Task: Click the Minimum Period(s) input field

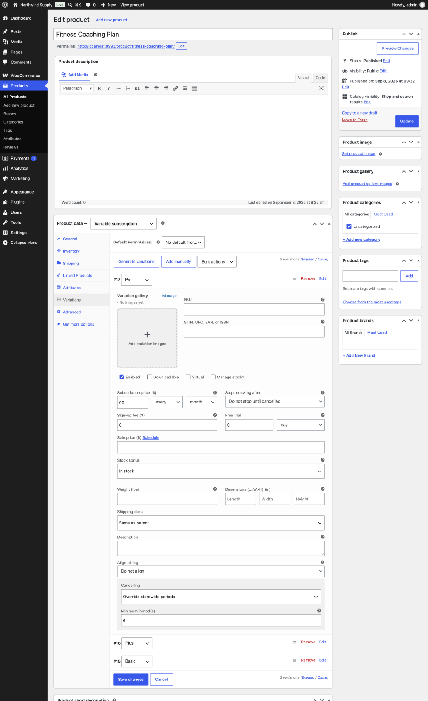Action: (x=221, y=621)
